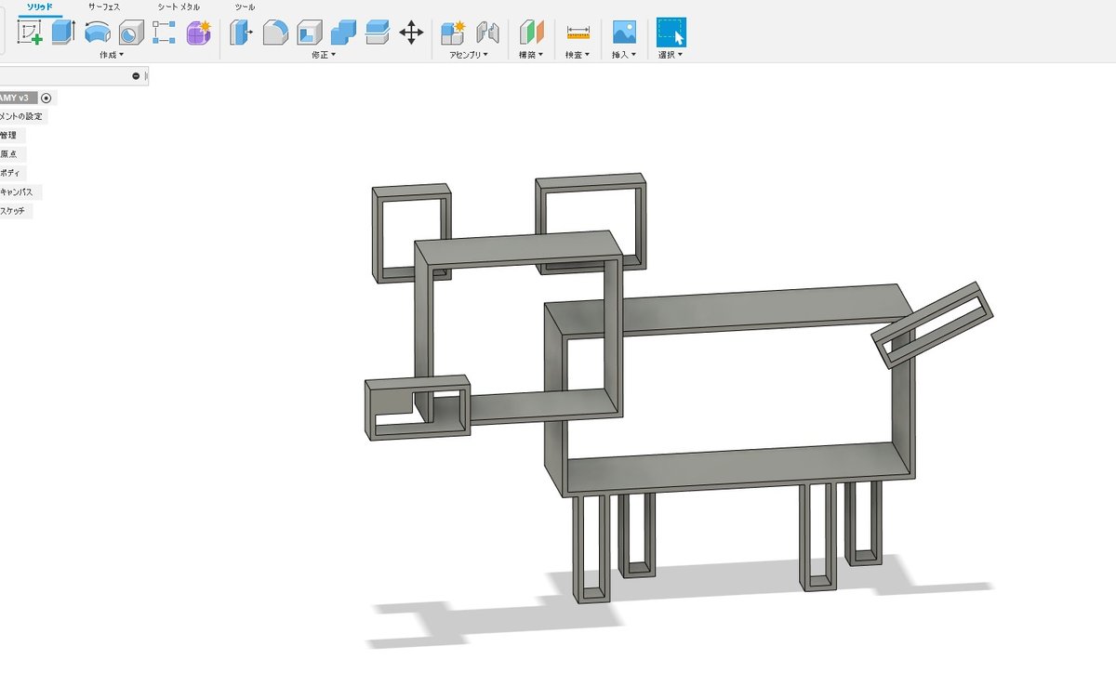Select the 管理 browser item

pyautogui.click(x=9, y=135)
